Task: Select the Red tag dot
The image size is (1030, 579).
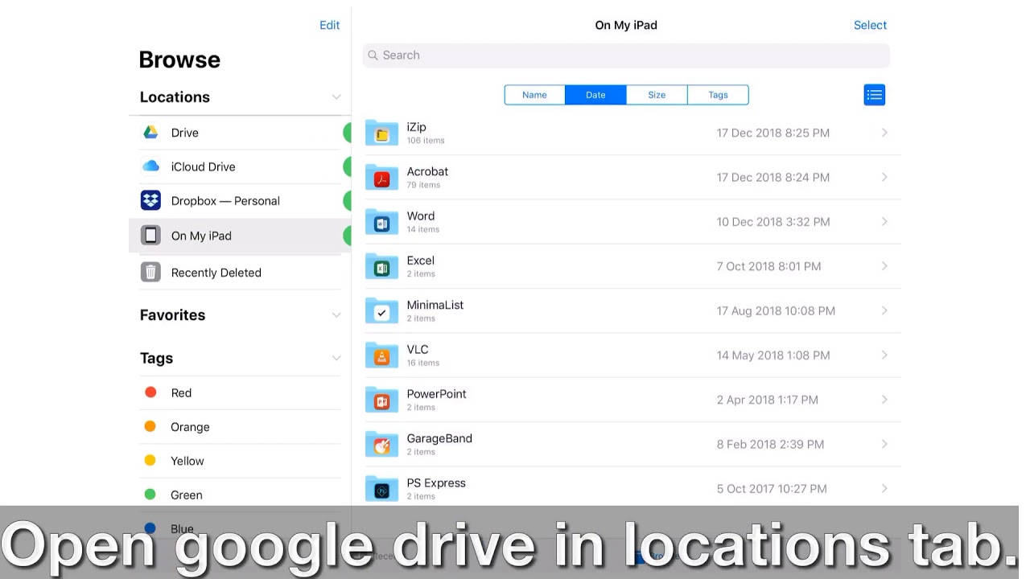Action: coord(150,392)
